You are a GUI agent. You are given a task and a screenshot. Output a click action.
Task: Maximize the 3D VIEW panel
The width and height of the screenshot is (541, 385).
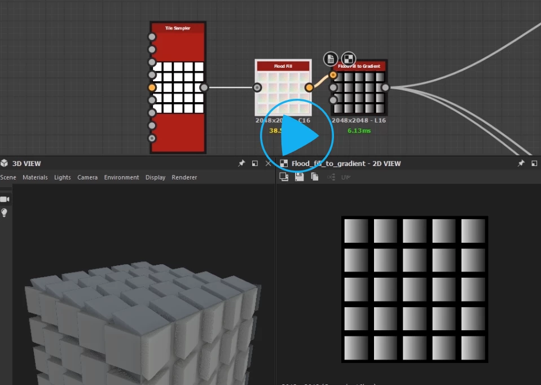(x=255, y=163)
